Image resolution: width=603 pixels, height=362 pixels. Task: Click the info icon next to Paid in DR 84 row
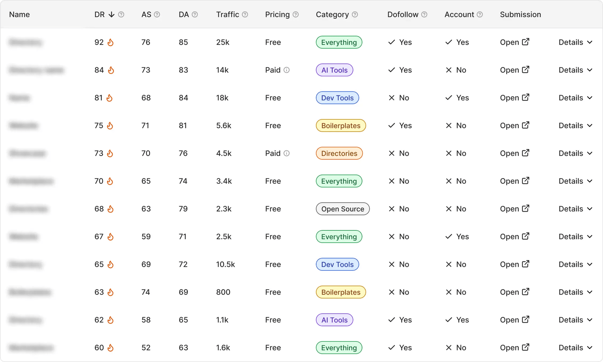pos(286,70)
